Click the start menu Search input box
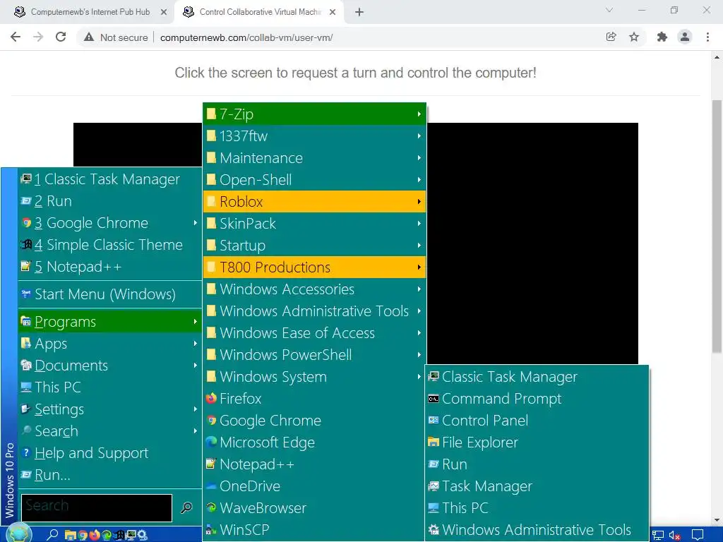 point(96,507)
